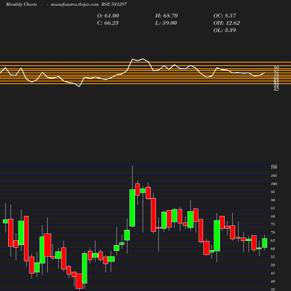Select the close value 'C: 66.23'
Image resolution: width=291 pixels, height=291 pixels.
click(x=108, y=23)
